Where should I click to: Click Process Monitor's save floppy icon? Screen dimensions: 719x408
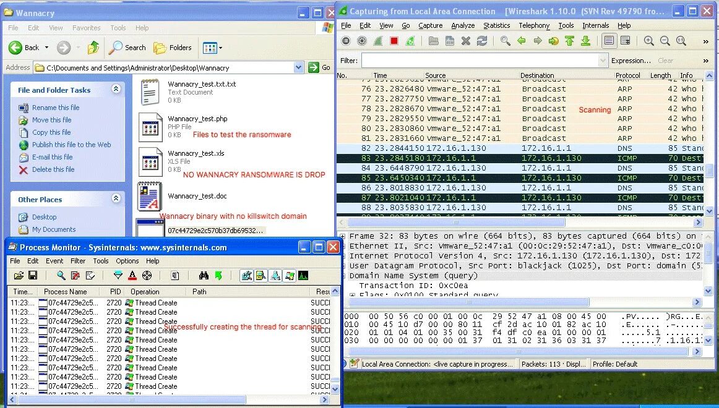(x=33, y=275)
